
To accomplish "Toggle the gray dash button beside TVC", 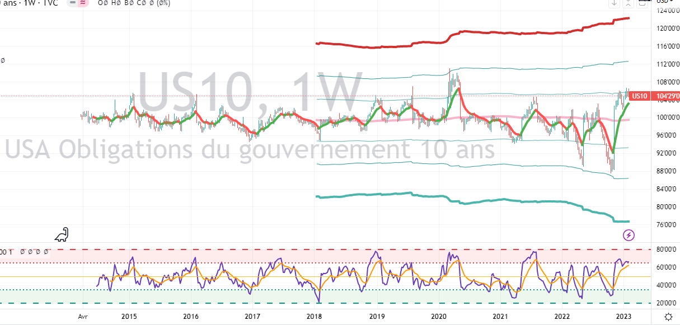I will click(73, 3).
